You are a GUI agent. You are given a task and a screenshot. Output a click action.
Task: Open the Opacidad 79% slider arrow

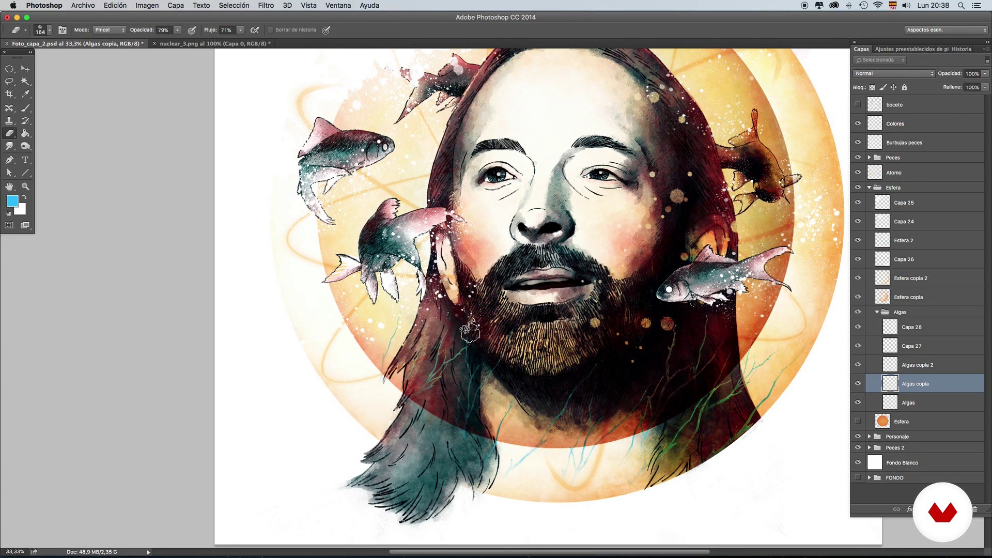[177, 30]
